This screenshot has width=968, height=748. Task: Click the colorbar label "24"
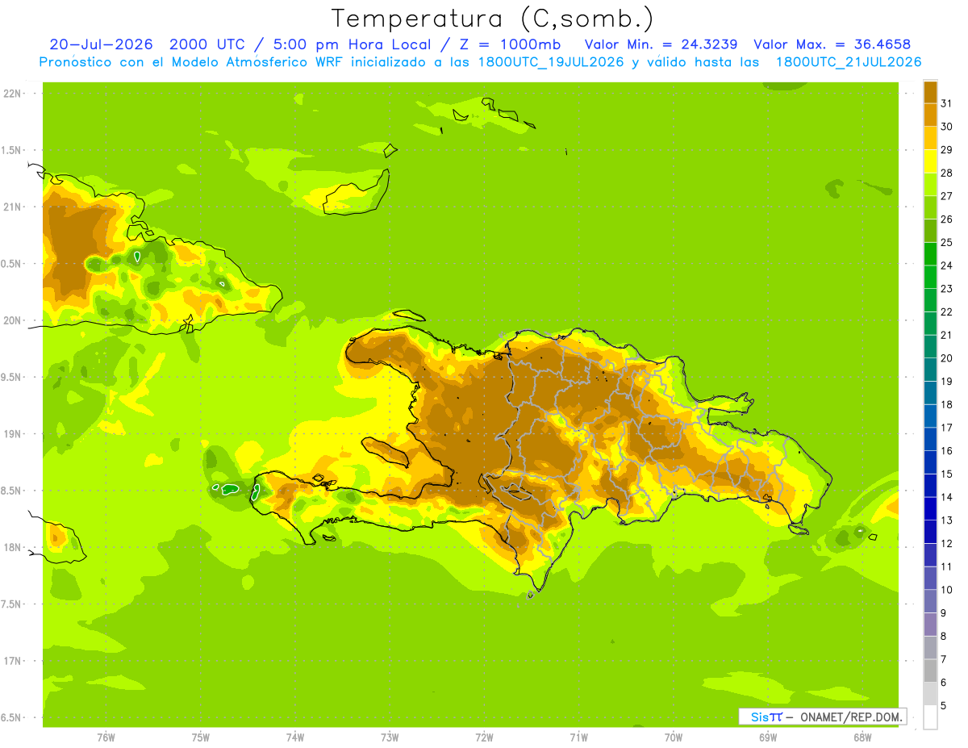click(947, 265)
